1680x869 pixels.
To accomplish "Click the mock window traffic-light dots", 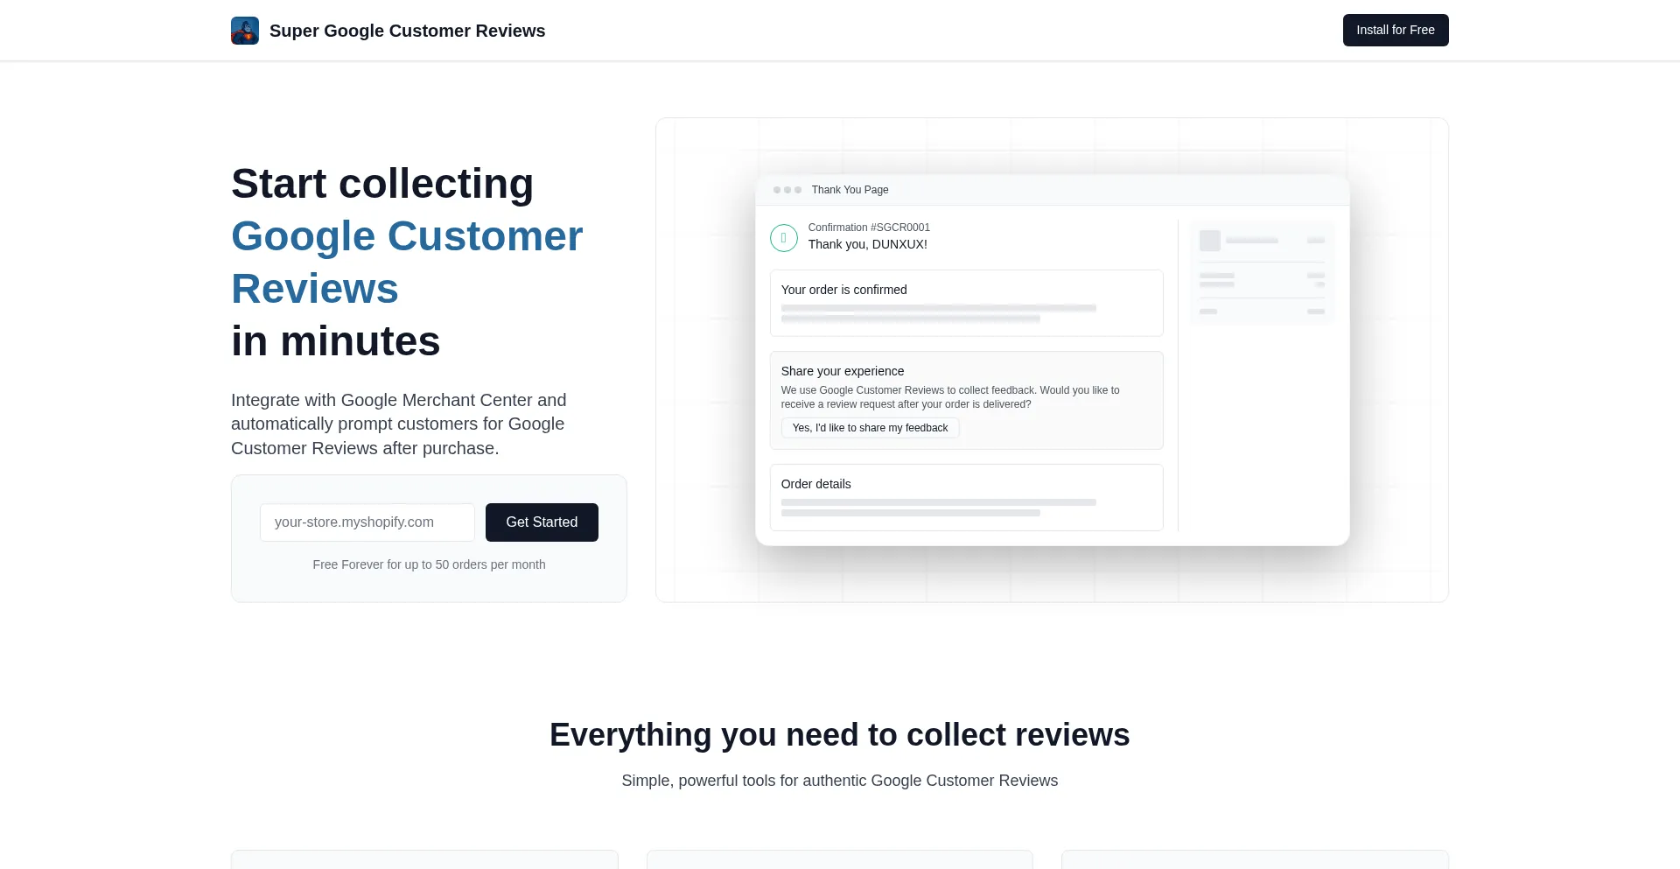I will tap(787, 190).
